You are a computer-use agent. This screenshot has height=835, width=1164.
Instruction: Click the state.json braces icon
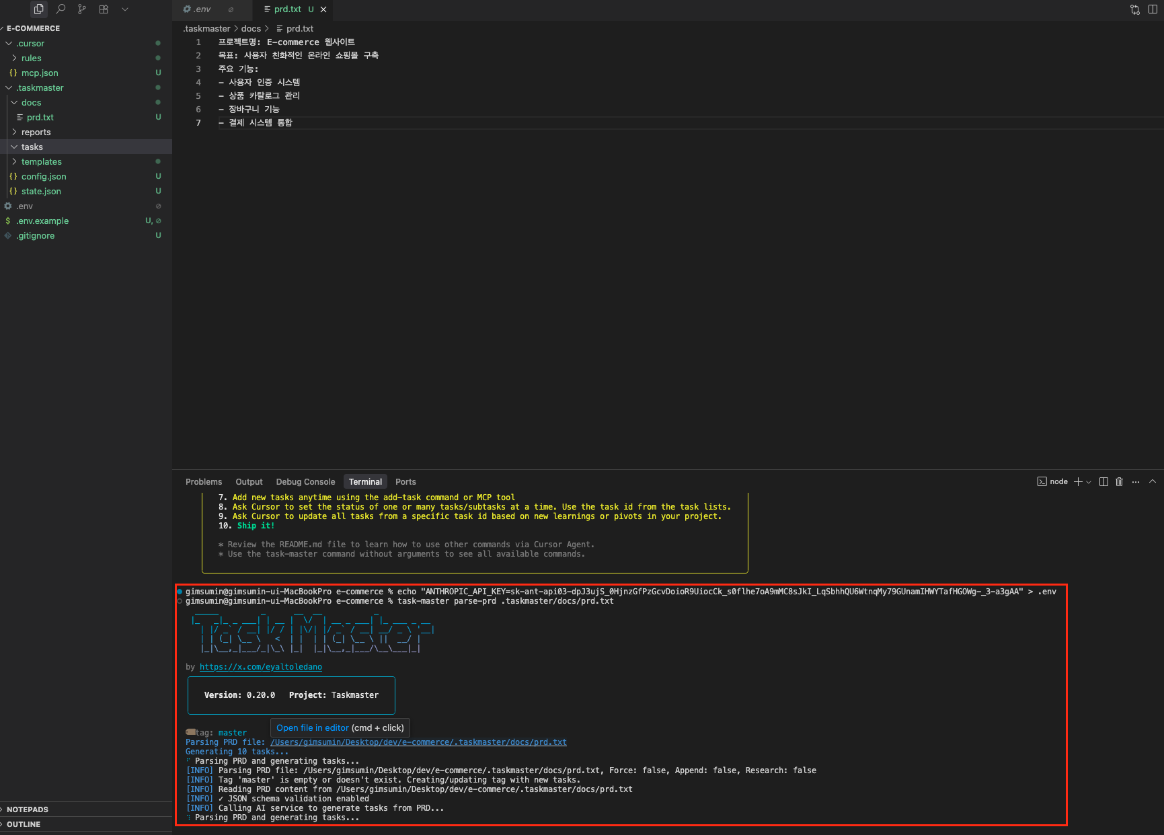(x=13, y=191)
